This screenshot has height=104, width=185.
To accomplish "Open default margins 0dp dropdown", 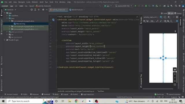I will click(x=152, y=21).
